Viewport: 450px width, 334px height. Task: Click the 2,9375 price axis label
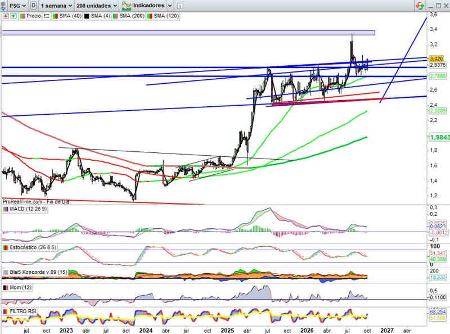click(x=438, y=65)
